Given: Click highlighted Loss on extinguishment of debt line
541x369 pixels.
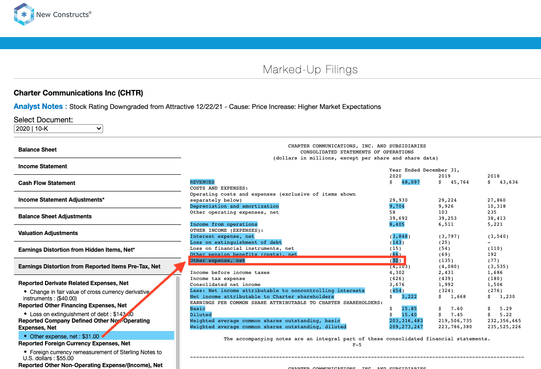Looking at the screenshot, I should tap(236, 242).
